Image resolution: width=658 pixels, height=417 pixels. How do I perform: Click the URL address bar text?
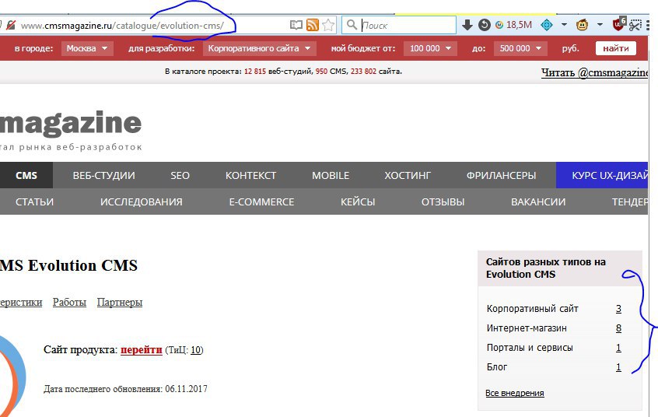point(122,26)
